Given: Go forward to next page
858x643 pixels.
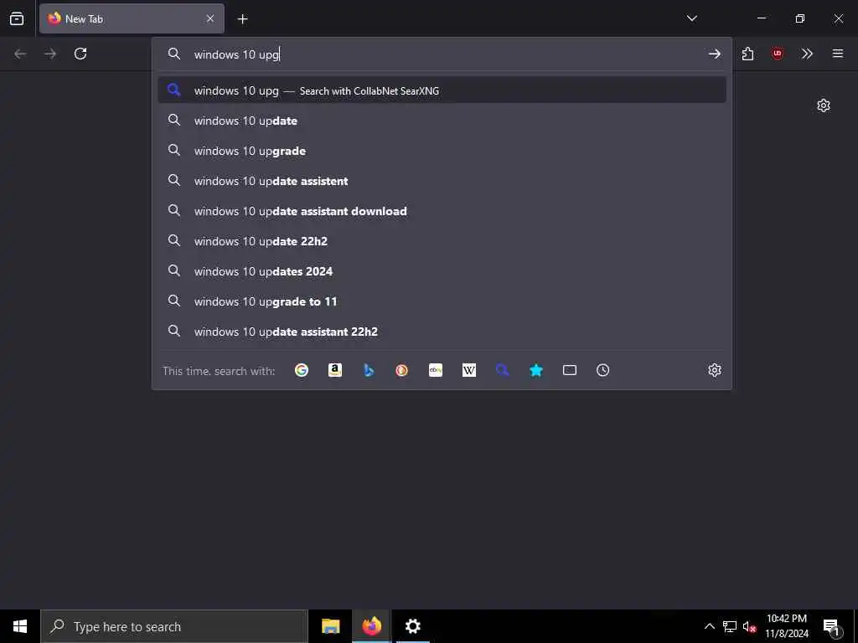Looking at the screenshot, I should [50, 54].
